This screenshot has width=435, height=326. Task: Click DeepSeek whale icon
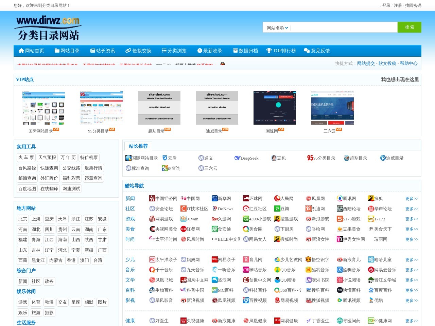click(x=237, y=158)
